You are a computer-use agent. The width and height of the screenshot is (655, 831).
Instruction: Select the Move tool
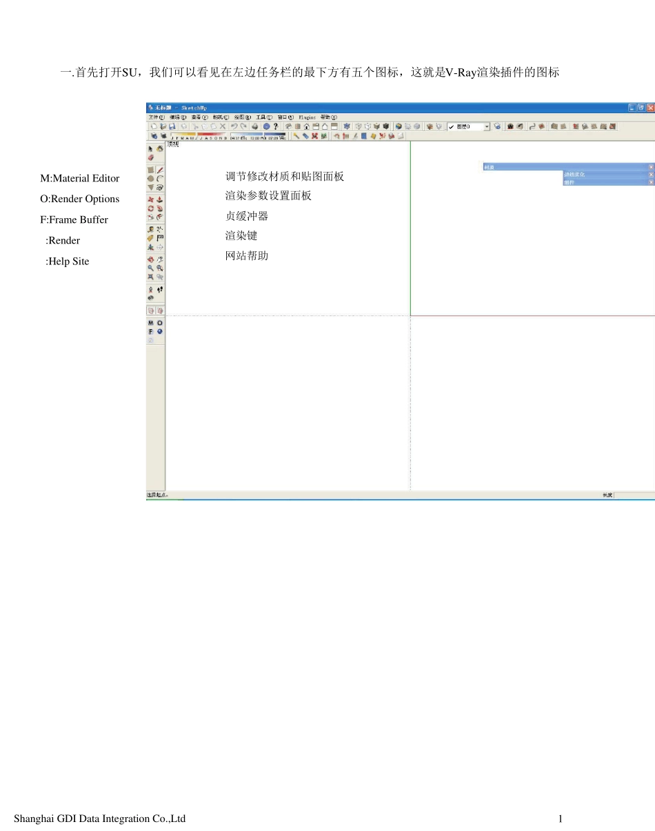151,199
